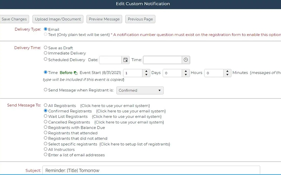The image size is (281, 175).
Task: Open the calendar date picker icon
Action: 125,60
